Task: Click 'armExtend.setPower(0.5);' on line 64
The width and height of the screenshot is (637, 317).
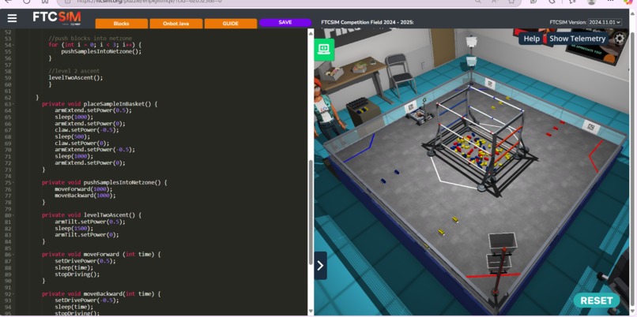Action: (93, 110)
